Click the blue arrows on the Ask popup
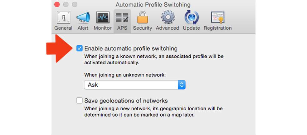 tap(182, 85)
